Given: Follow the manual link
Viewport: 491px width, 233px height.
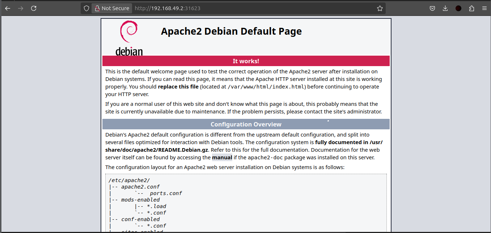Looking at the screenshot, I should point(222,158).
